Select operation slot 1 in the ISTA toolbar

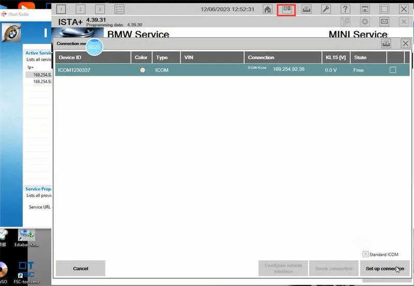[x=61, y=9]
